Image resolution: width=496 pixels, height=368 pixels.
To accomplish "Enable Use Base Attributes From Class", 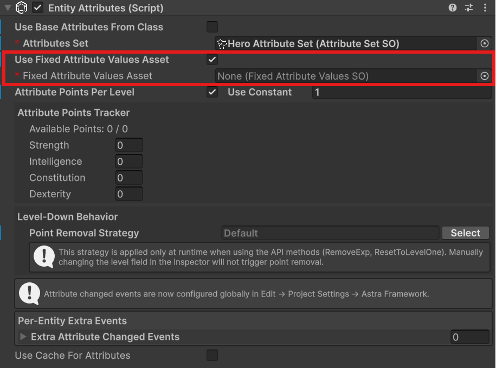I will [x=212, y=27].
